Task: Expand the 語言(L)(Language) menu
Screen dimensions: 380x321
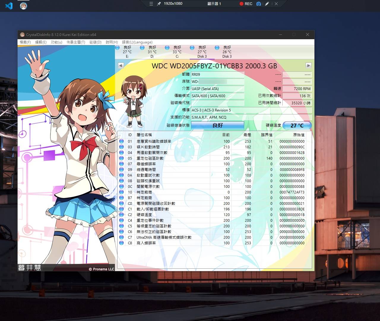Action: [137, 42]
